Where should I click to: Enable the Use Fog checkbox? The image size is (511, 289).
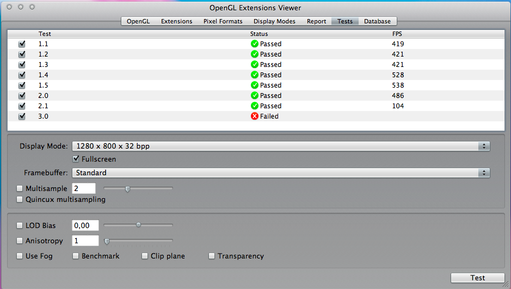point(20,256)
